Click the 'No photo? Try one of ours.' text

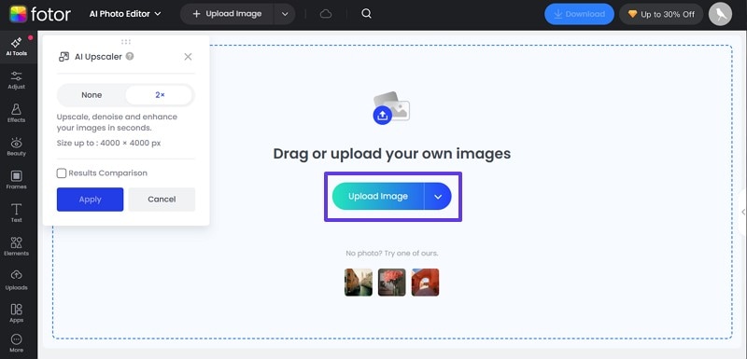click(391, 254)
